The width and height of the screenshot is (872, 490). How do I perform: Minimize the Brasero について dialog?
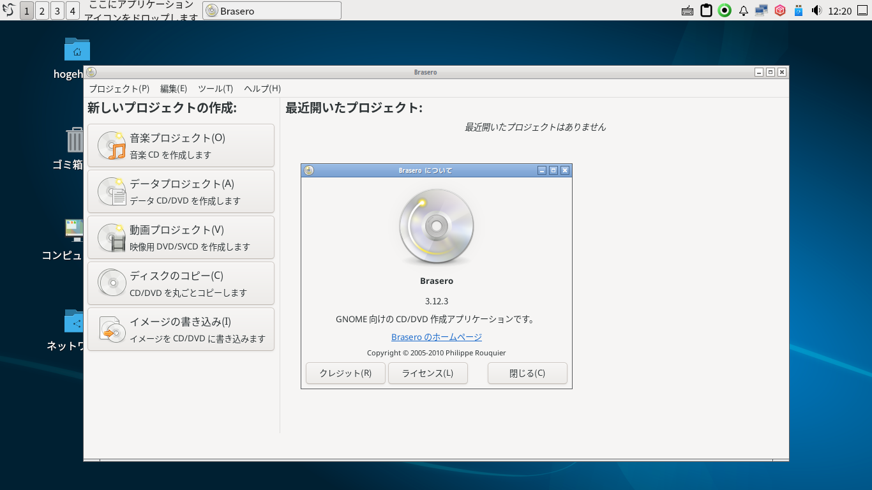542,170
